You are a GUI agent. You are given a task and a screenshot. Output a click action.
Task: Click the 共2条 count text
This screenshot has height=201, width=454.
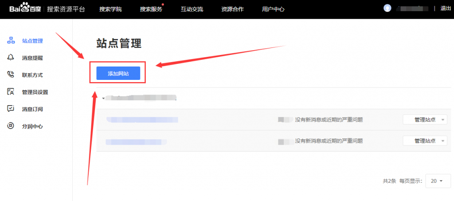tap(389, 181)
